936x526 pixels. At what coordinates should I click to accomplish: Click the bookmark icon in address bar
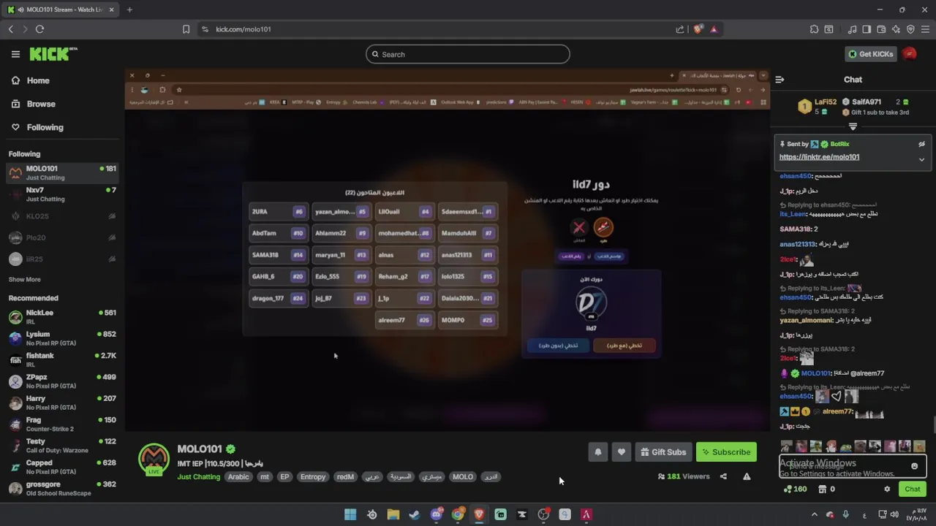point(186,29)
